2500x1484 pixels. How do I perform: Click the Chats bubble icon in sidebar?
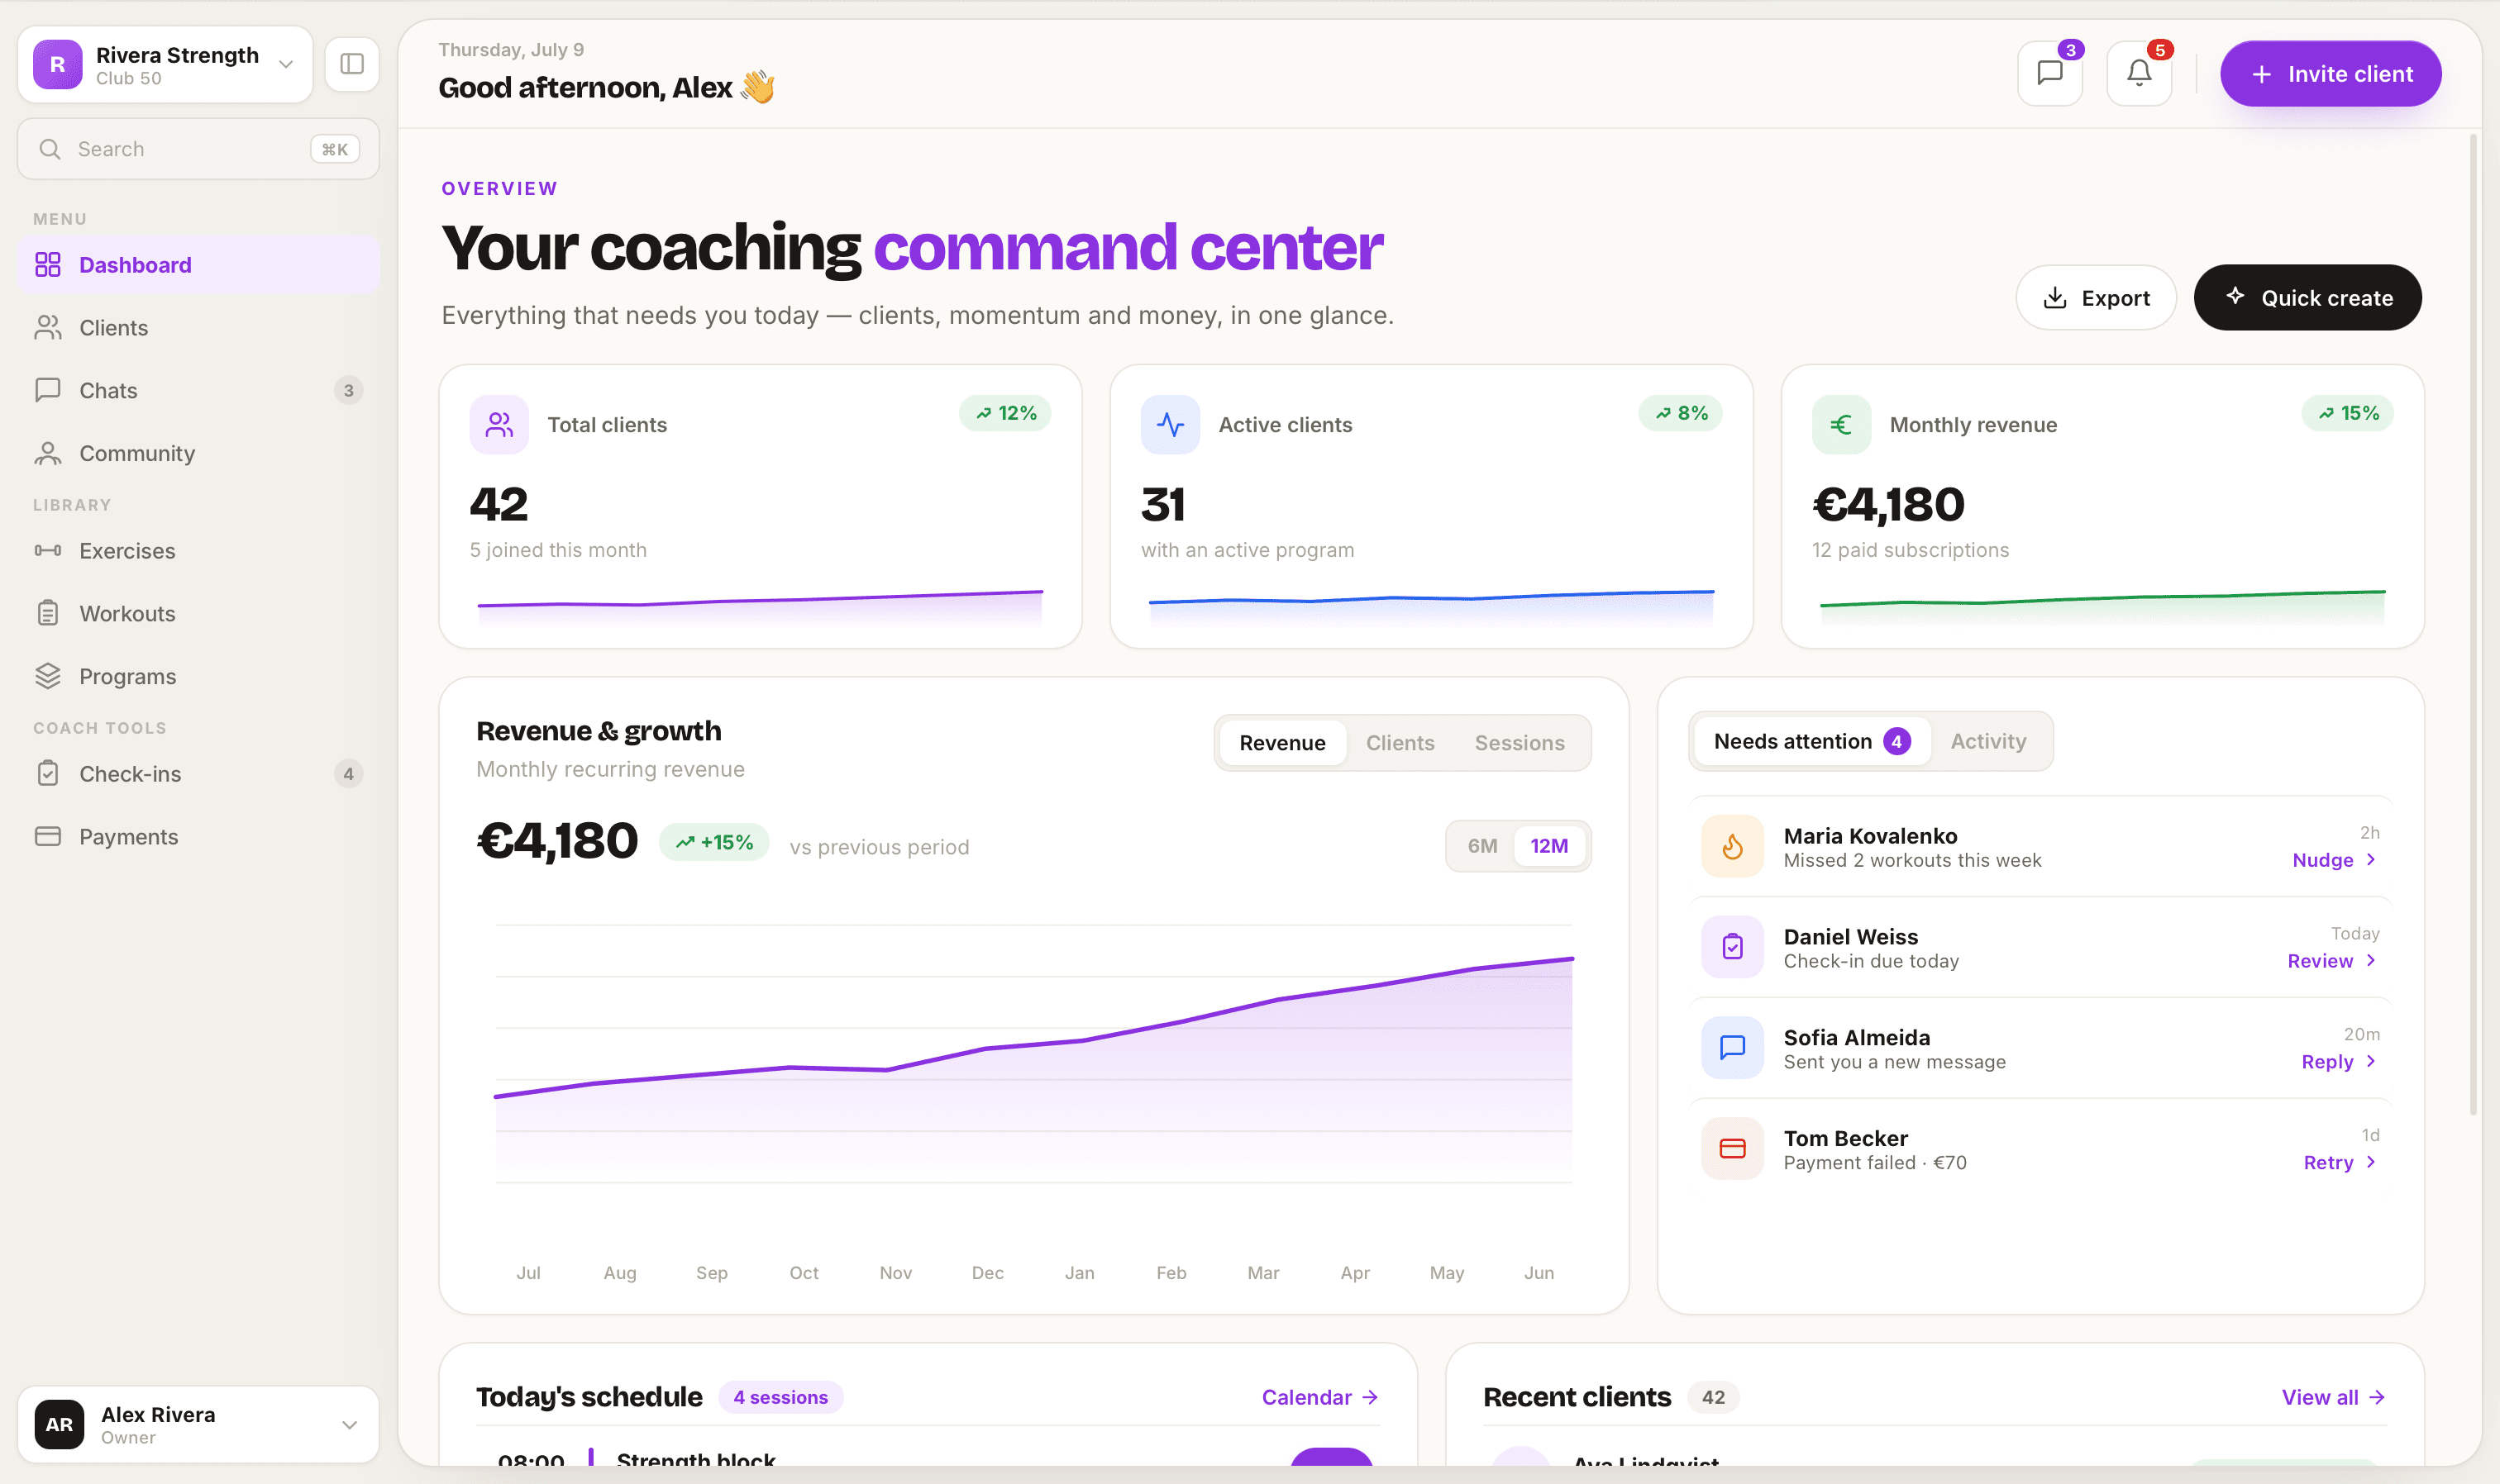[x=48, y=390]
